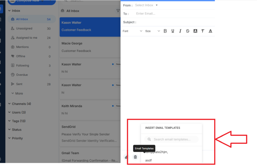Open the font color A tool
The width and height of the screenshot is (257, 168).
[210, 31]
